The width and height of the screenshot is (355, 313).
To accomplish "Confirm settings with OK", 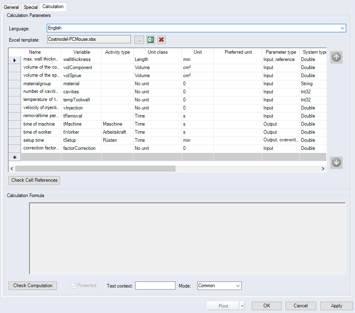I will tap(266, 306).
